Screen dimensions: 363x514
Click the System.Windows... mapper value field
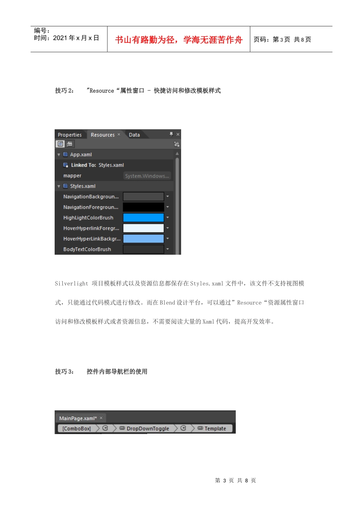(x=147, y=176)
